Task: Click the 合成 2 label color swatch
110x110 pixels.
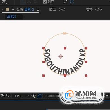Action: point(7,9)
